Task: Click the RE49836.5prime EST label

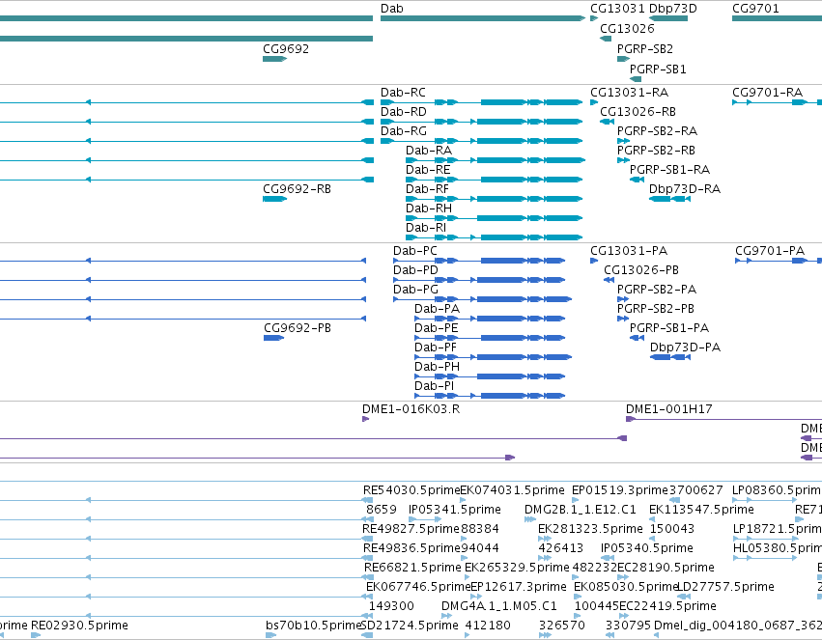Action: [x=411, y=548]
